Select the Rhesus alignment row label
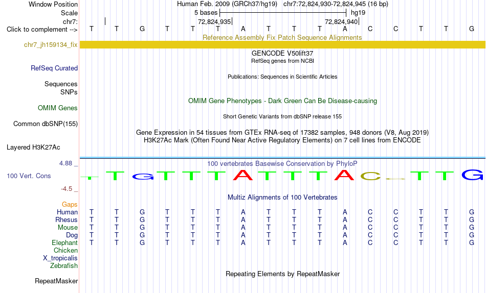Image resolution: width=486 pixels, height=293 pixels. point(67,219)
